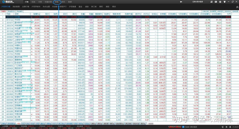Open the four-square layout grid icon
Image resolution: width=239 pixels, height=129 pixels.
click(211, 2)
